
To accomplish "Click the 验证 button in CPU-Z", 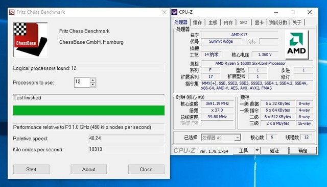I will pos(274,151).
